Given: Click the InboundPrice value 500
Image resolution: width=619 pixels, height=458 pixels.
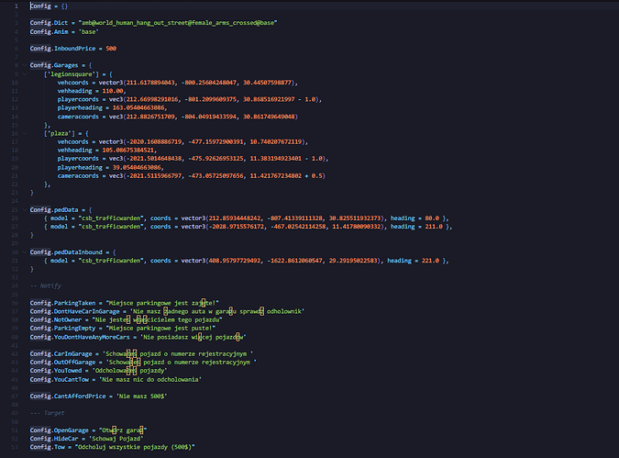Looking at the screenshot, I should (x=111, y=48).
